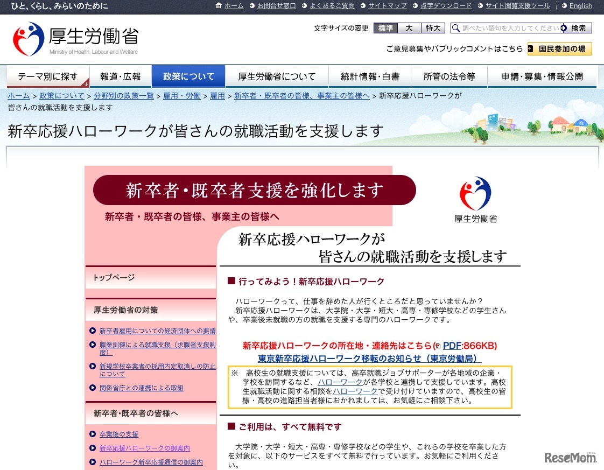Click the magnifier icon in the search box
The image size is (604, 470).
click(x=455, y=27)
